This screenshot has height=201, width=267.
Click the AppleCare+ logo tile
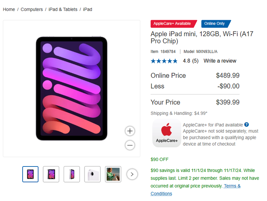pyautogui.click(x=167, y=133)
